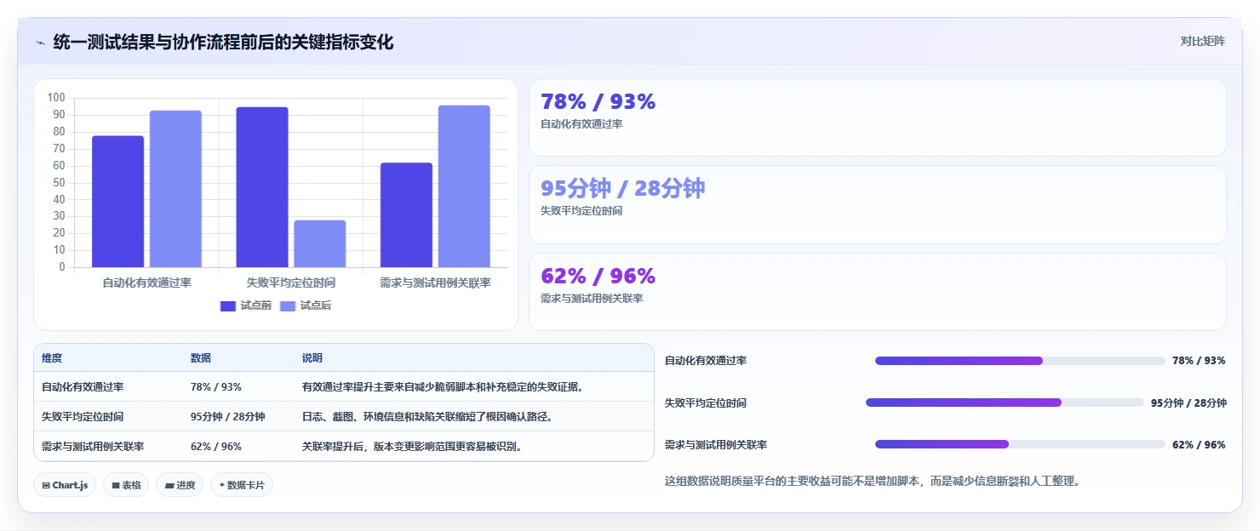This screenshot has width=1260, height=531.
Task: Click the 需求与测试用例关联率 progress bar
Action: 1020,444
